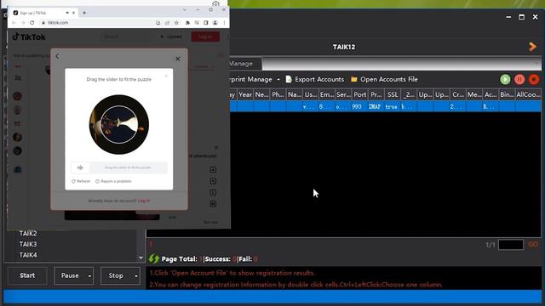
Task: Click the Chrome forward arrow
Action: point(23,23)
